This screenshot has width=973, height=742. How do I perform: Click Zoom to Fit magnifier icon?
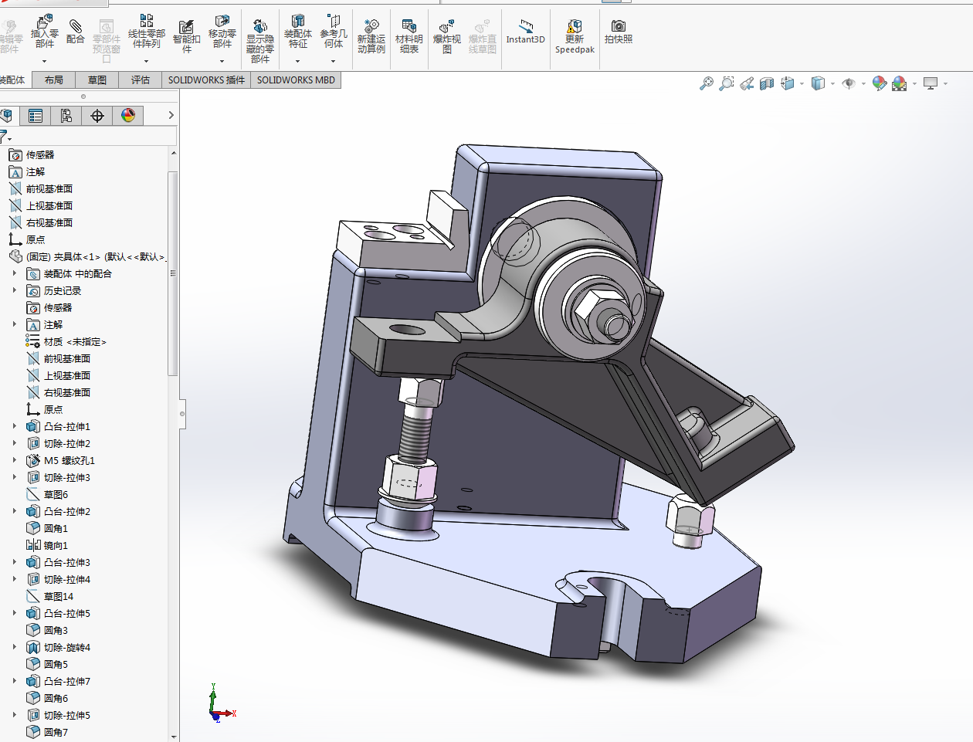click(707, 83)
